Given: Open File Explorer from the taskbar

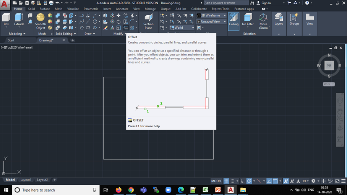Looking at the screenshot, I should (243, 190).
